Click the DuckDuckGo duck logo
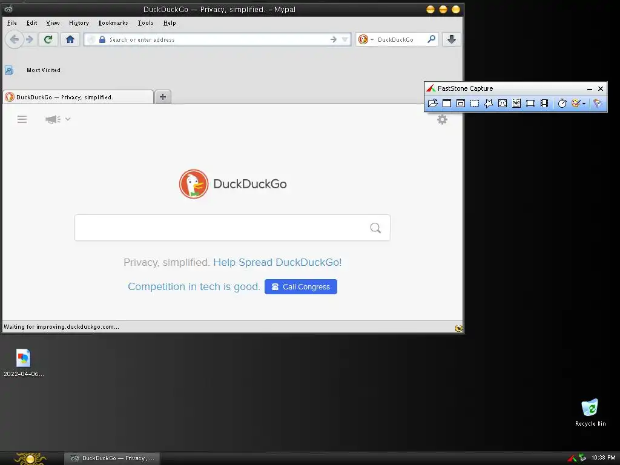This screenshot has height=465, width=620. (194, 184)
